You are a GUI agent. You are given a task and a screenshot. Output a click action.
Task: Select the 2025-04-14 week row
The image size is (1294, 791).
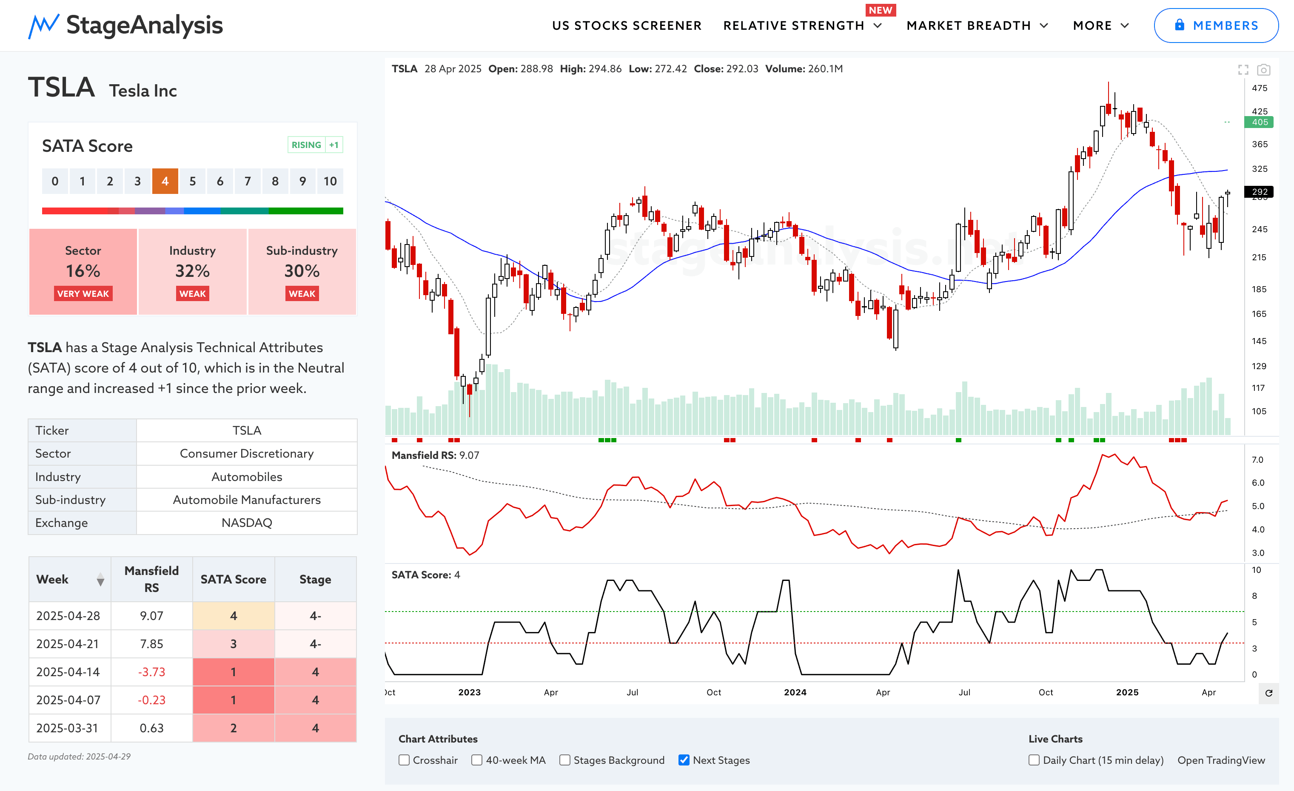192,672
